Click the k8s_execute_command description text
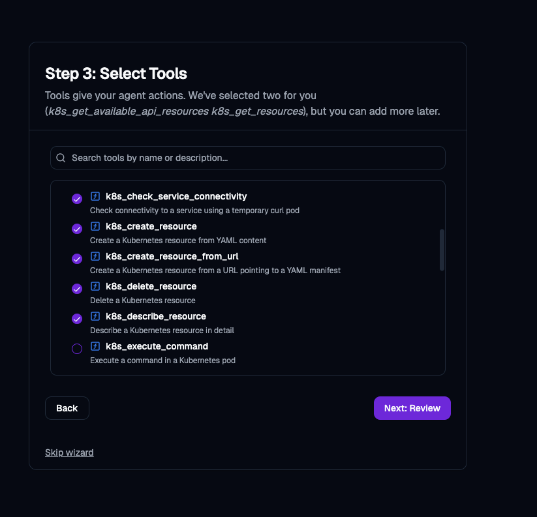The height and width of the screenshot is (517, 537). [x=162, y=361]
